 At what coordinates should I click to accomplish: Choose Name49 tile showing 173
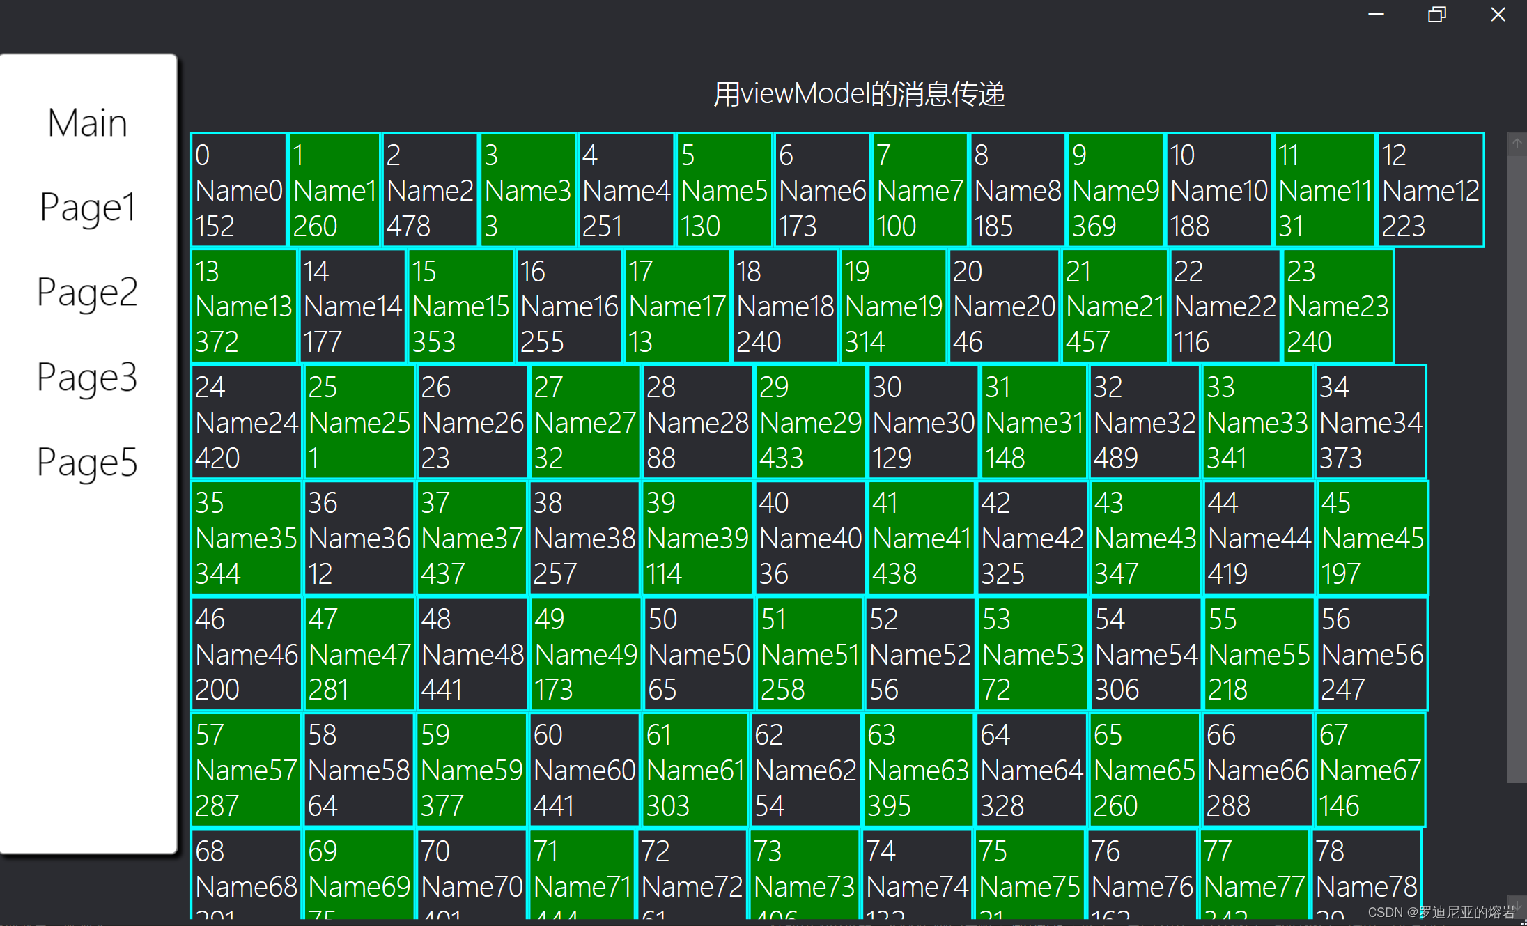(x=586, y=654)
